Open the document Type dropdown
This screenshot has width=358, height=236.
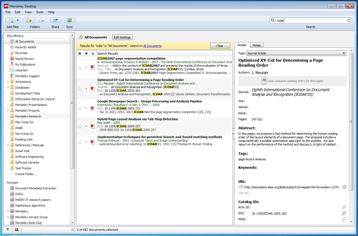(296, 53)
